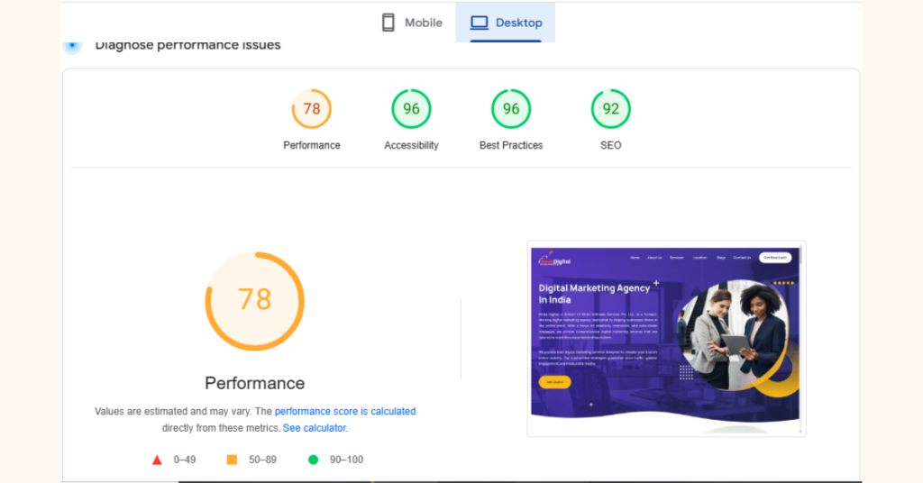Screen dimensions: 923x483
Task: Click the '90–100' legend text
Action: click(346, 460)
